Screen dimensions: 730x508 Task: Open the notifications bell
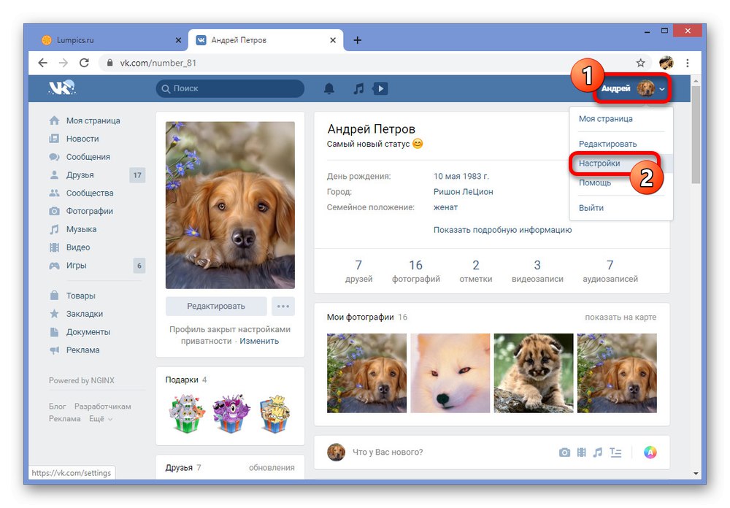pos(329,88)
